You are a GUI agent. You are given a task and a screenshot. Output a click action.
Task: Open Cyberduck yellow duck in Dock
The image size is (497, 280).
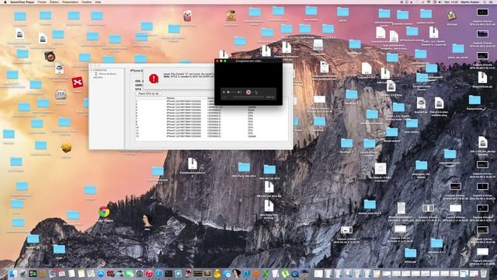pos(217,274)
